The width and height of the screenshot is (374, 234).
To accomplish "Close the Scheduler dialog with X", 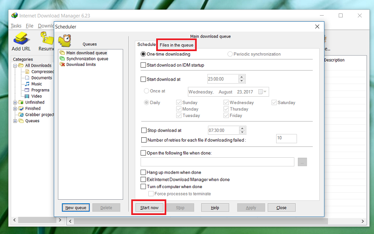I will (317, 26).
